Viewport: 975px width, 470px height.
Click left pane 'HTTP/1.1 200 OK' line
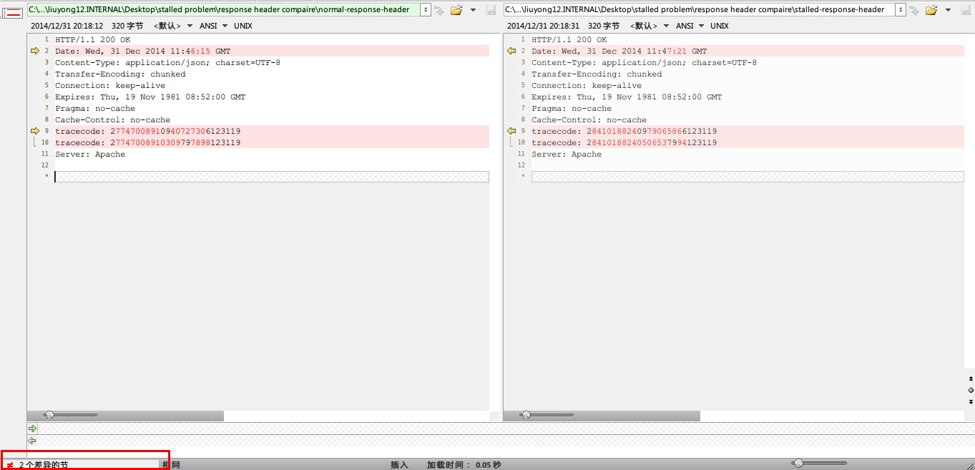(x=93, y=39)
